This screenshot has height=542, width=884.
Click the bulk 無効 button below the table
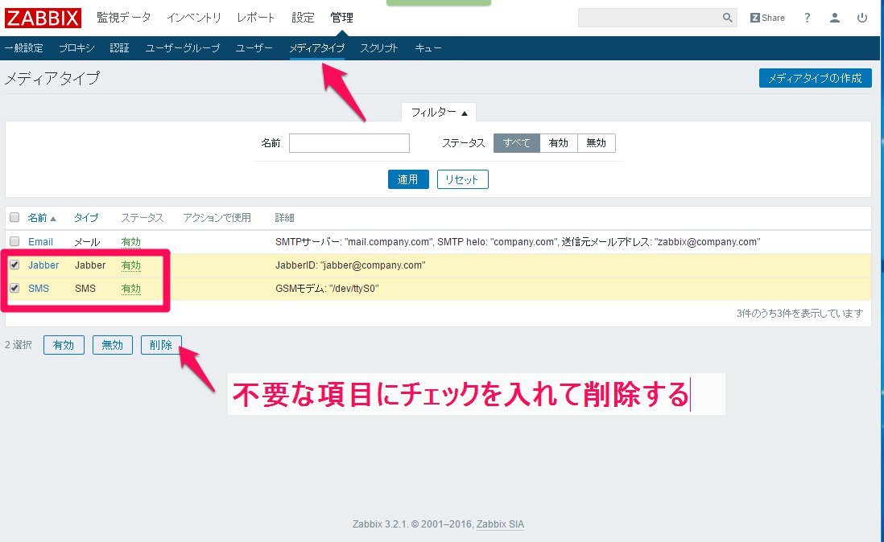click(x=113, y=345)
